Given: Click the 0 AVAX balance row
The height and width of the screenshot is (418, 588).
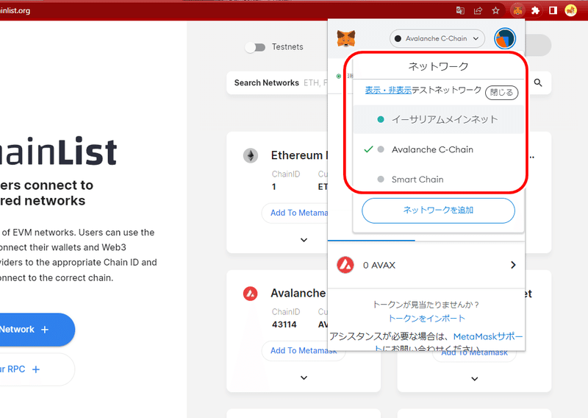Looking at the screenshot, I should [x=426, y=265].
